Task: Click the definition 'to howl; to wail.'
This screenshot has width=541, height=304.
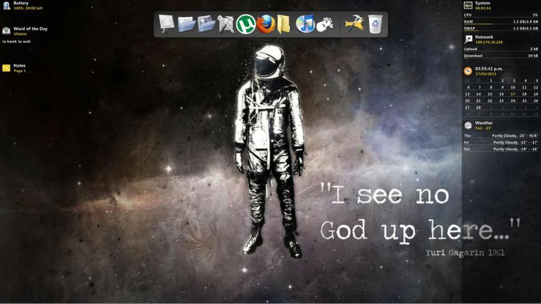Action: [16, 41]
